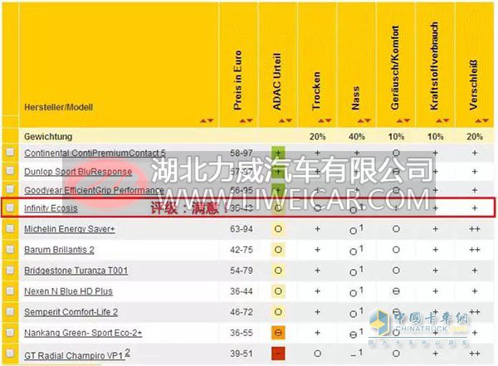Click footnote 2 beside GT Radial Champiro
498x366 pixels.
tap(127, 353)
